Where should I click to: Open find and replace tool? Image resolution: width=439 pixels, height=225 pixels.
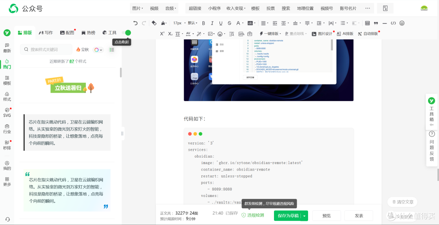click(x=232, y=34)
